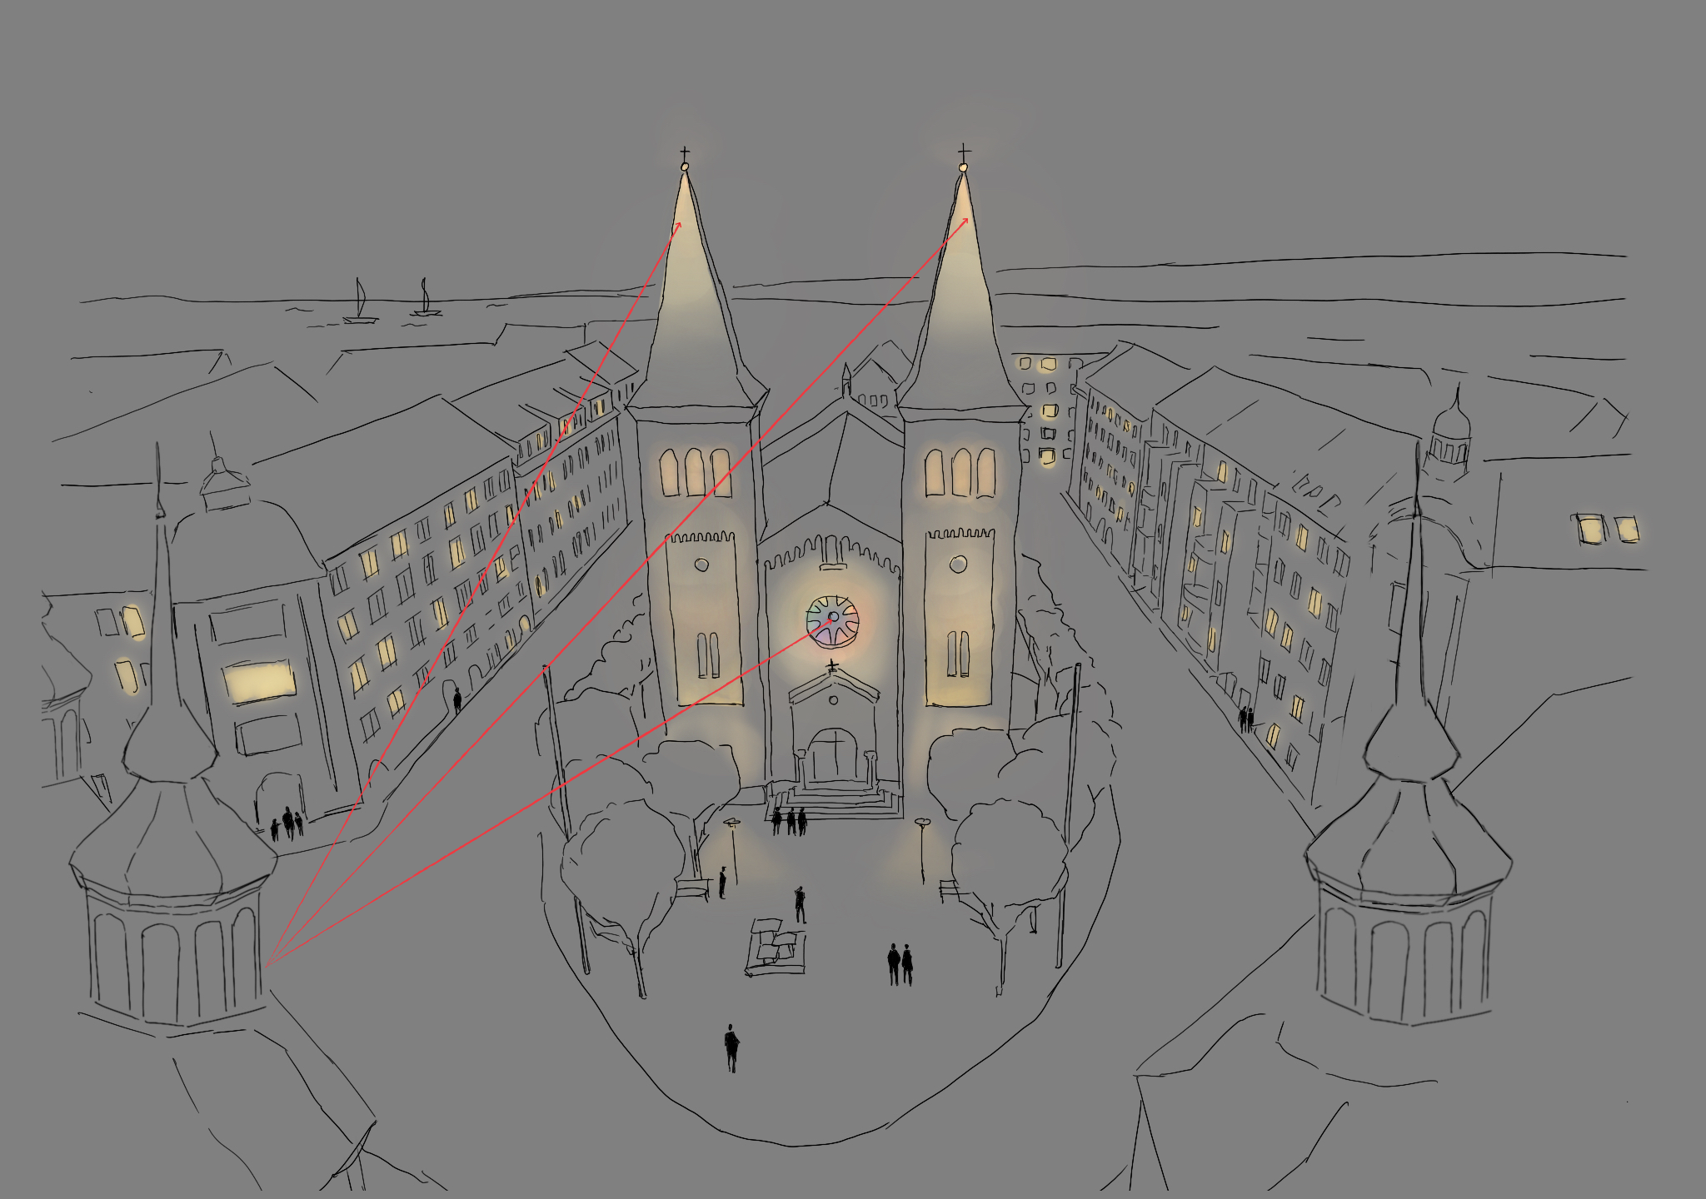Click the triple arched windows of left tower
This screenshot has width=1706, height=1199.
(695, 472)
